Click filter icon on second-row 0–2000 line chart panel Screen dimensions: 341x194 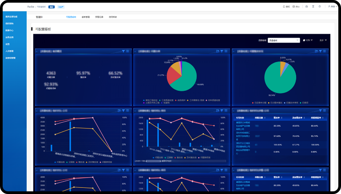click(x=222, y=111)
